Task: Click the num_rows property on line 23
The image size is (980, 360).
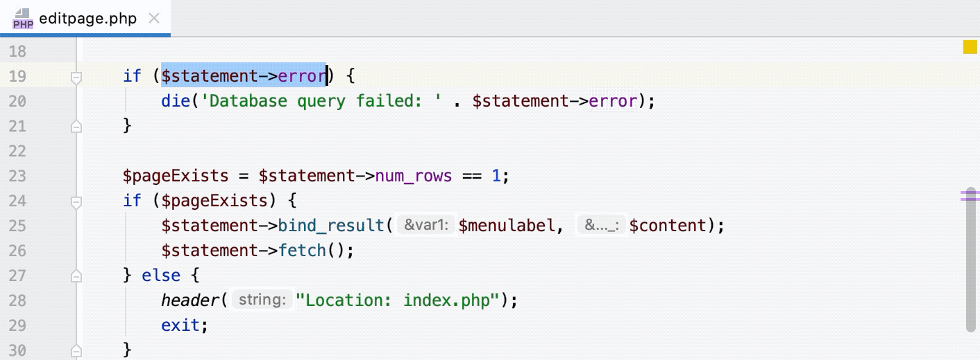Action: coord(414,176)
